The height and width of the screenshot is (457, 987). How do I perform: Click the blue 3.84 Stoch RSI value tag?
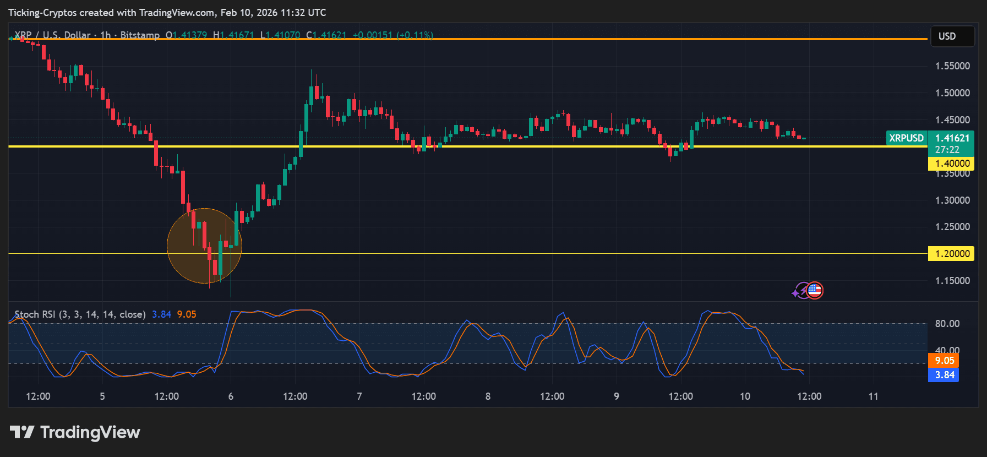[944, 375]
